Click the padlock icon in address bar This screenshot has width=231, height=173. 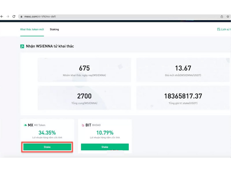(21, 17)
